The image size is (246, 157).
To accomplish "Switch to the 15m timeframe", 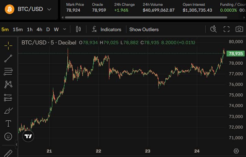I will (x=18, y=29).
